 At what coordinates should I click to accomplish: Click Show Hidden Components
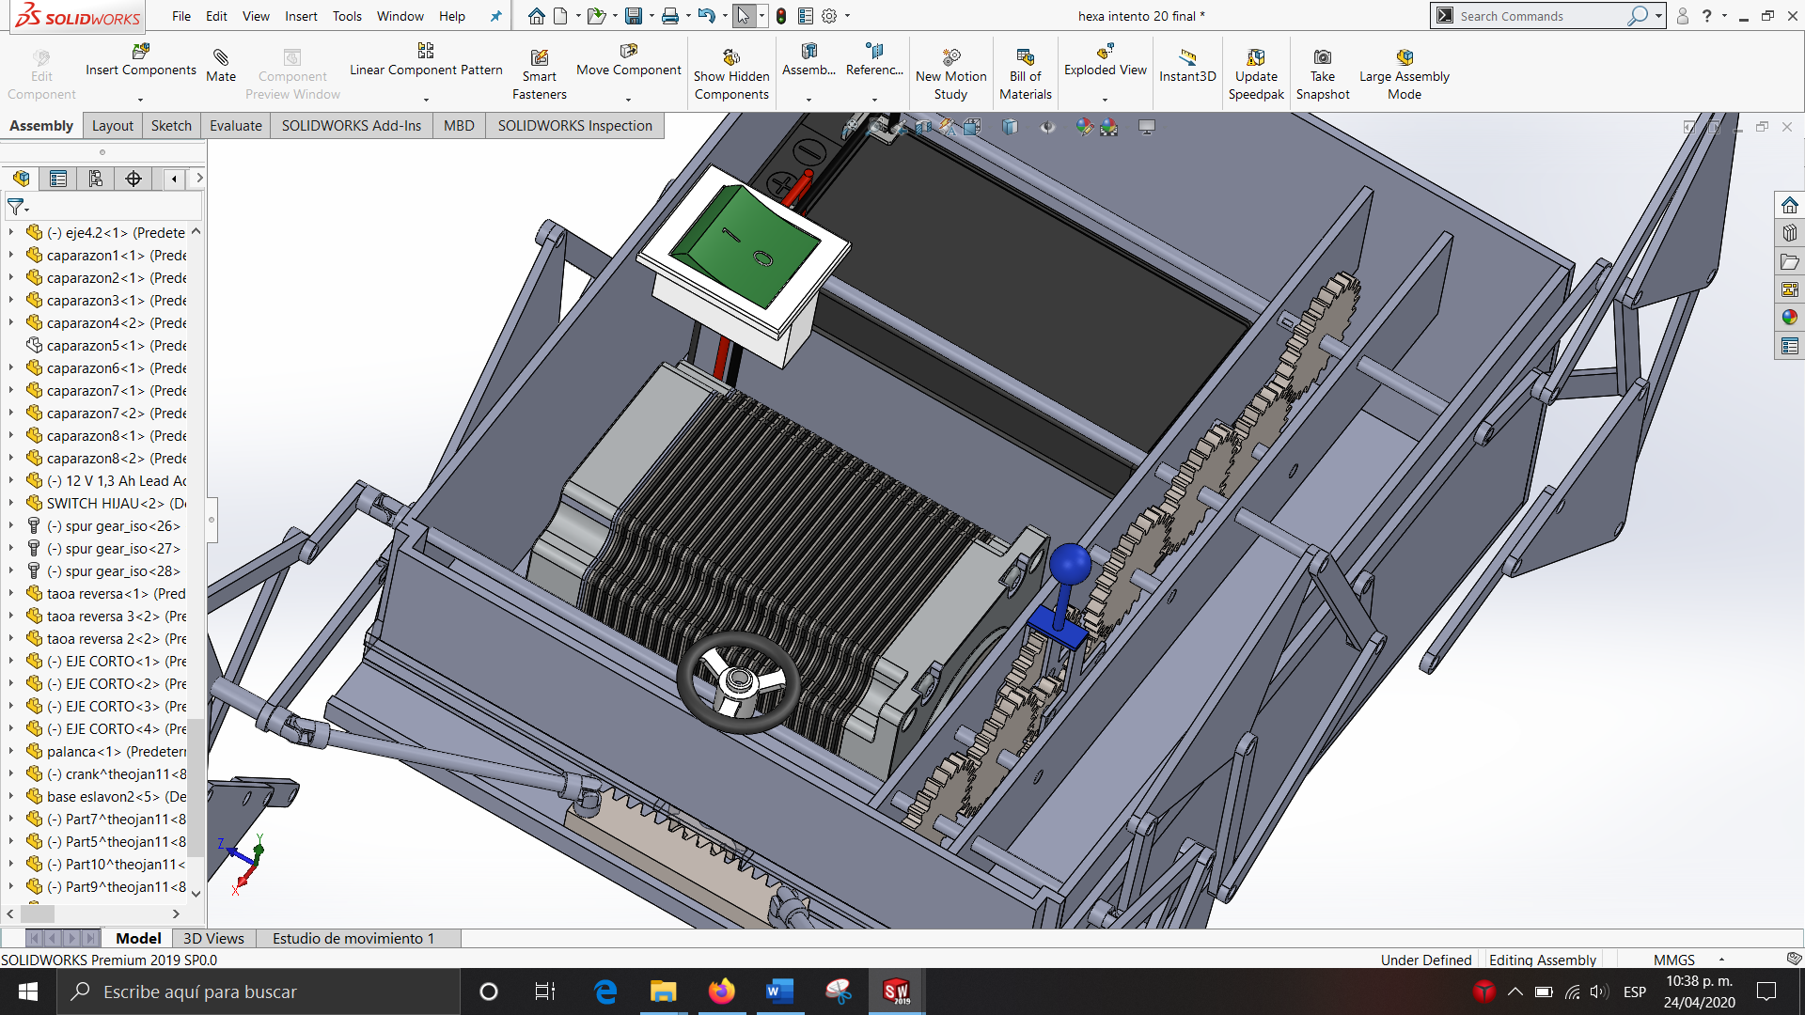(x=731, y=75)
